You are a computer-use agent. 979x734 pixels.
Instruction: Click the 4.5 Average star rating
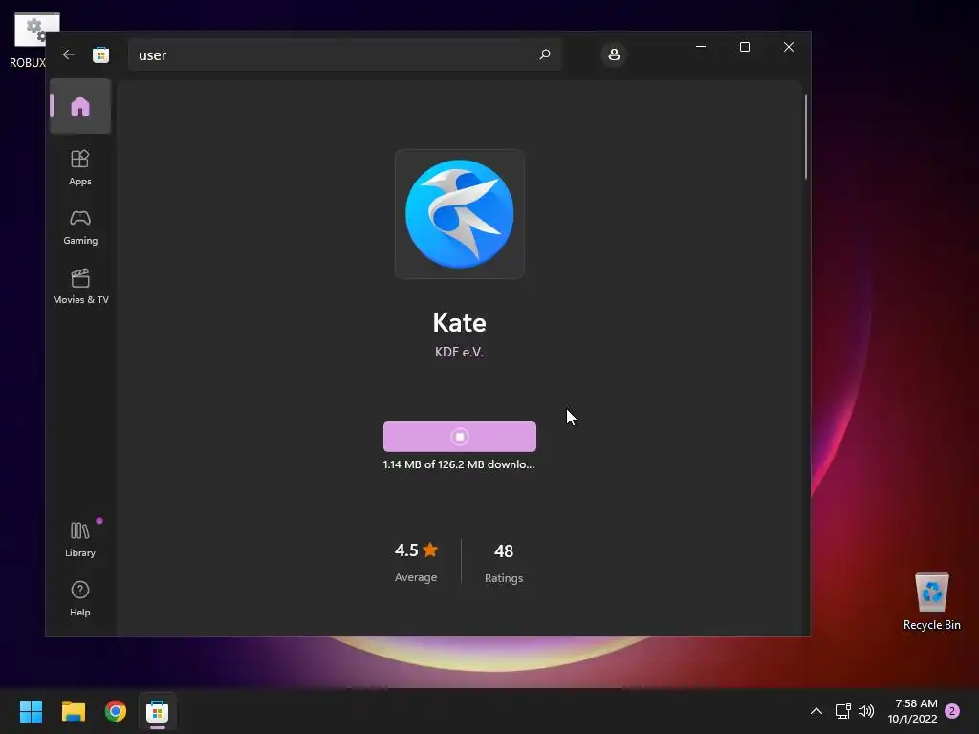pyautogui.click(x=416, y=562)
